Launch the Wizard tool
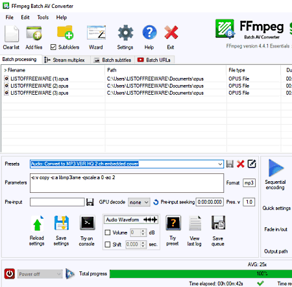 tap(96, 32)
